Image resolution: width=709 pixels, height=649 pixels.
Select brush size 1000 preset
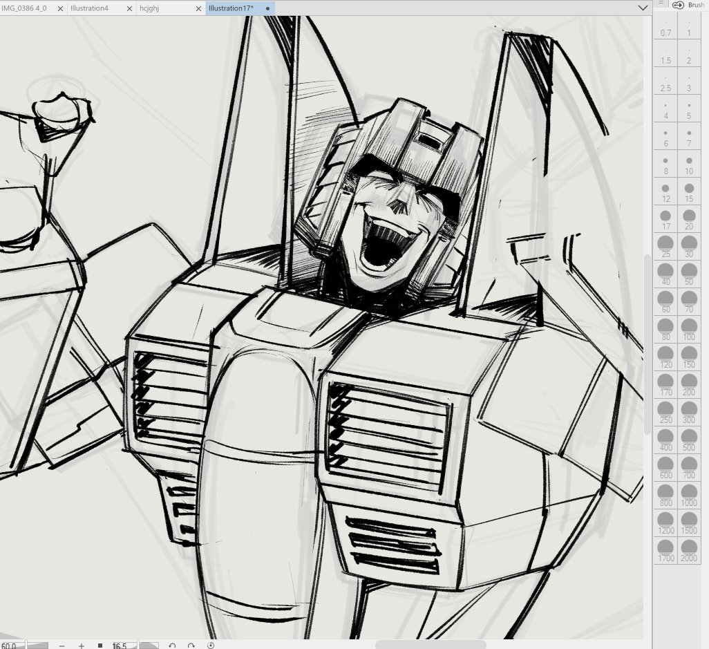[689, 496]
